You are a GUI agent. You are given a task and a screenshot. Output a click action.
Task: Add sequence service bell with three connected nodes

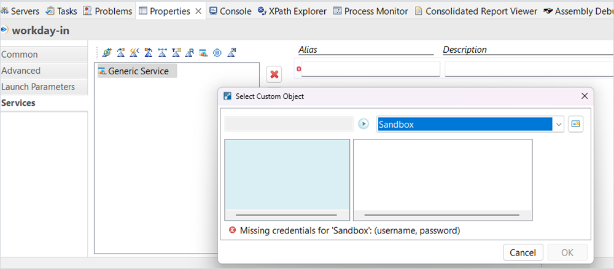point(162,52)
